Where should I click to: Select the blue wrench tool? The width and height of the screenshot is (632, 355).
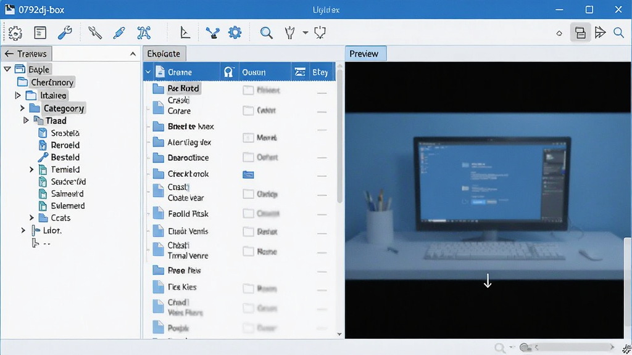pyautogui.click(x=64, y=33)
